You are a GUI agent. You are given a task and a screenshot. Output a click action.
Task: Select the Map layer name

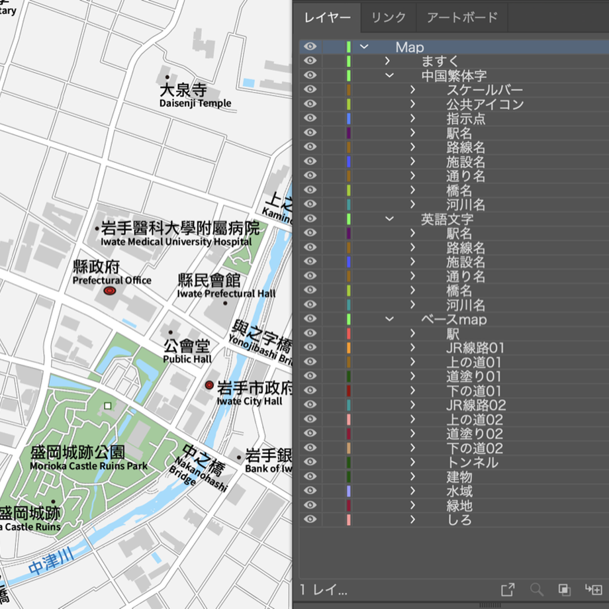click(410, 47)
